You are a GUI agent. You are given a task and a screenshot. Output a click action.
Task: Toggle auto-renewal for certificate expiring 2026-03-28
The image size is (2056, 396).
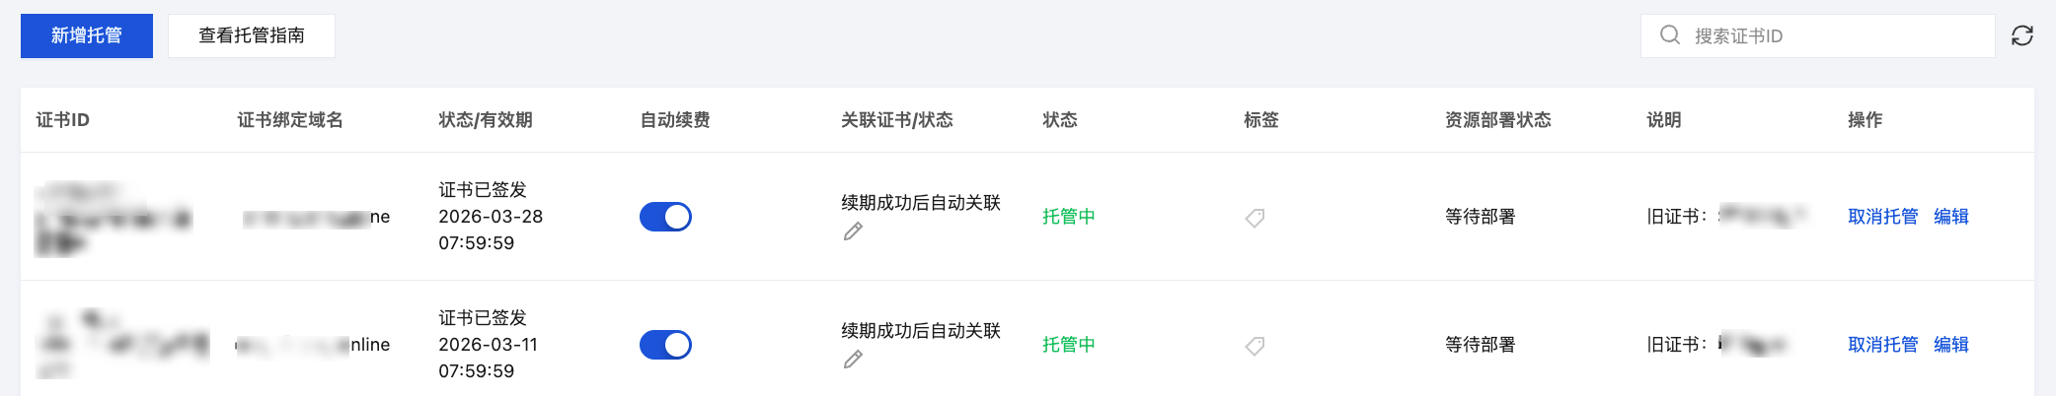(665, 217)
